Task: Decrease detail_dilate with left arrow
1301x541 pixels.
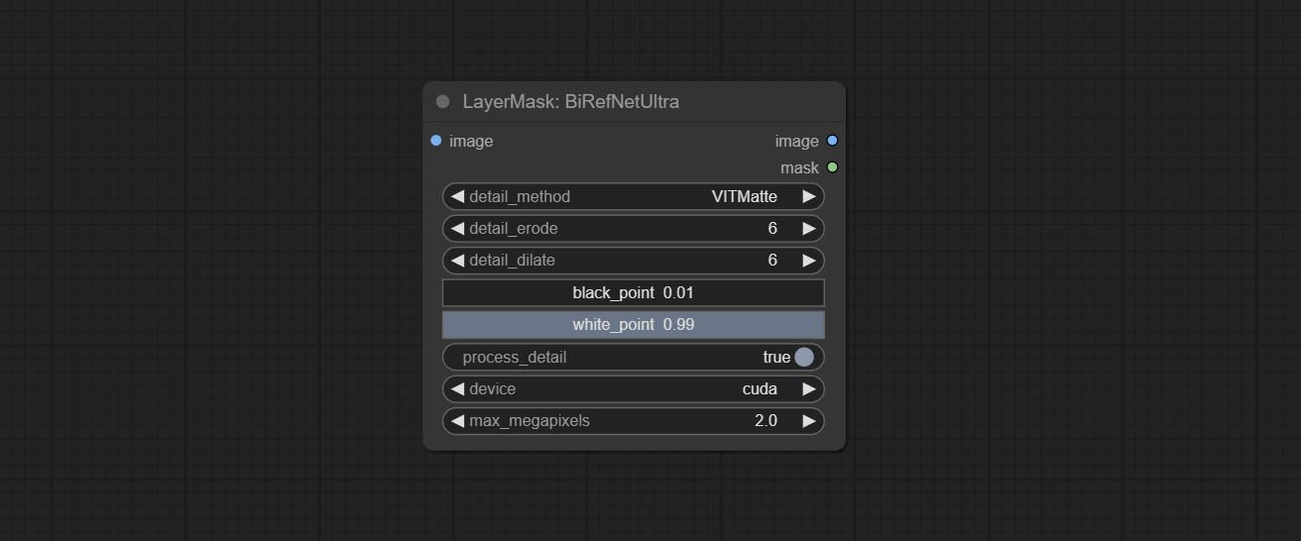Action: [x=457, y=261]
